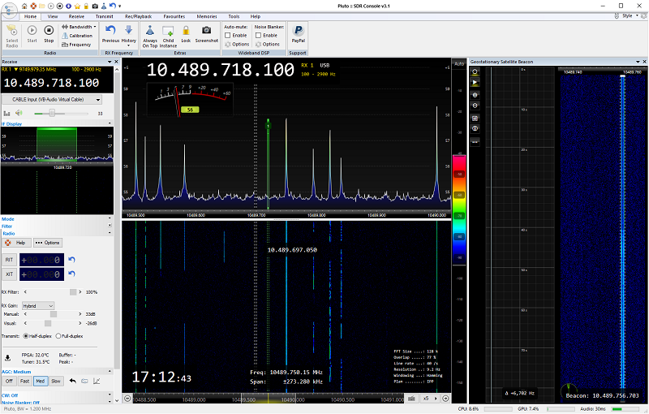Create a Child Instance

click(x=168, y=37)
